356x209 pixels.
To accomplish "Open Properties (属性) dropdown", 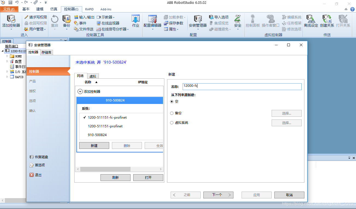I will [x=171, y=29].
